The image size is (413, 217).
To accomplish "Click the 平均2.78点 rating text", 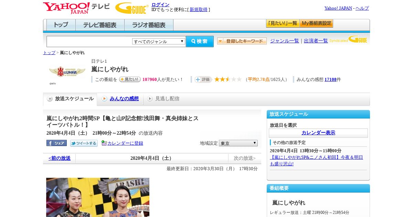I will tap(259, 80).
